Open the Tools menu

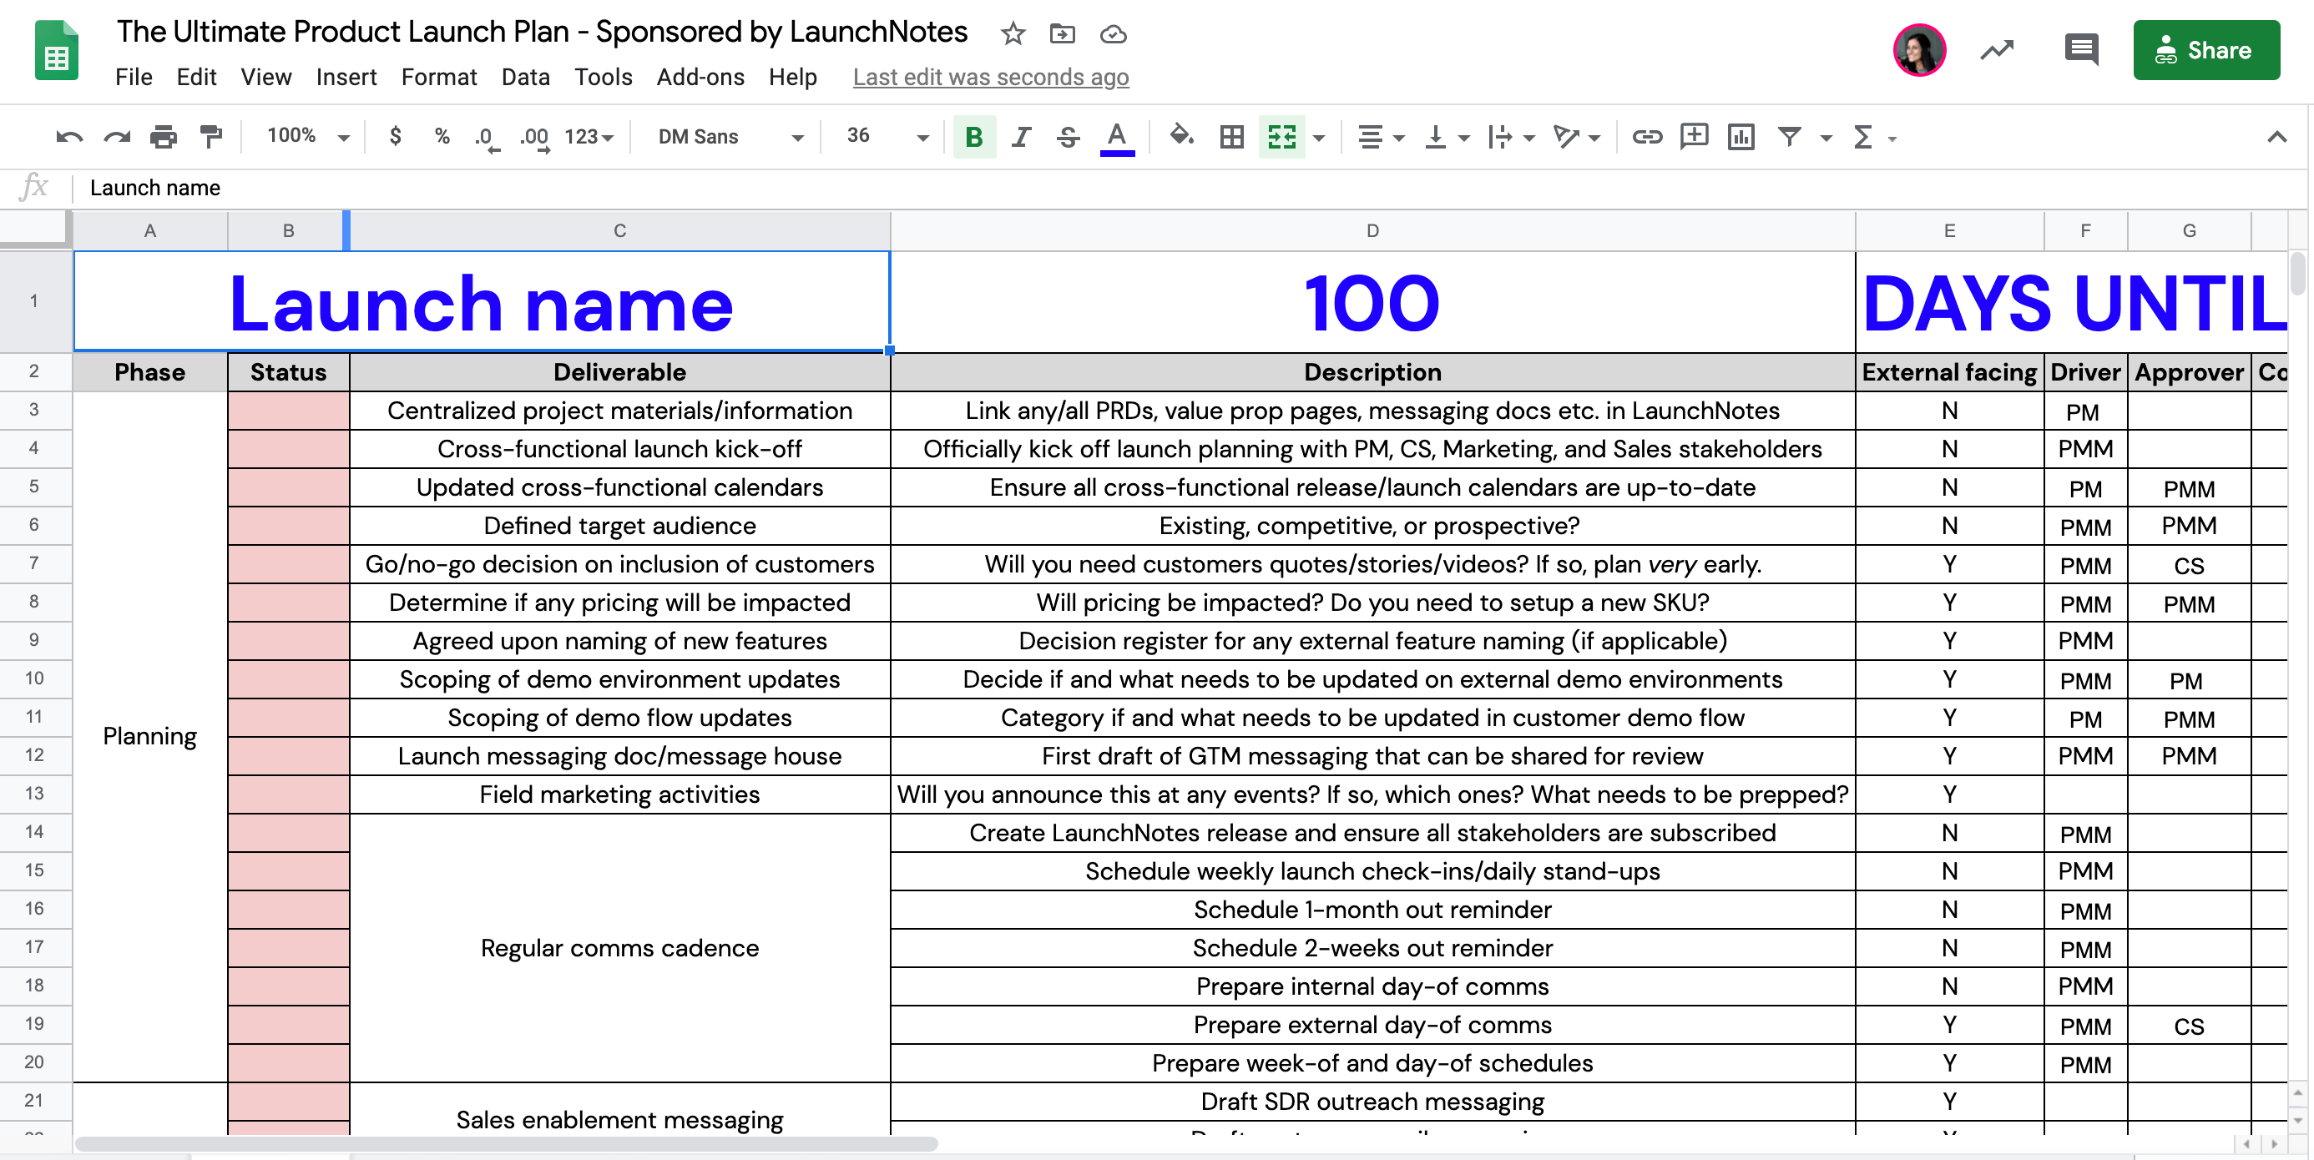(603, 78)
